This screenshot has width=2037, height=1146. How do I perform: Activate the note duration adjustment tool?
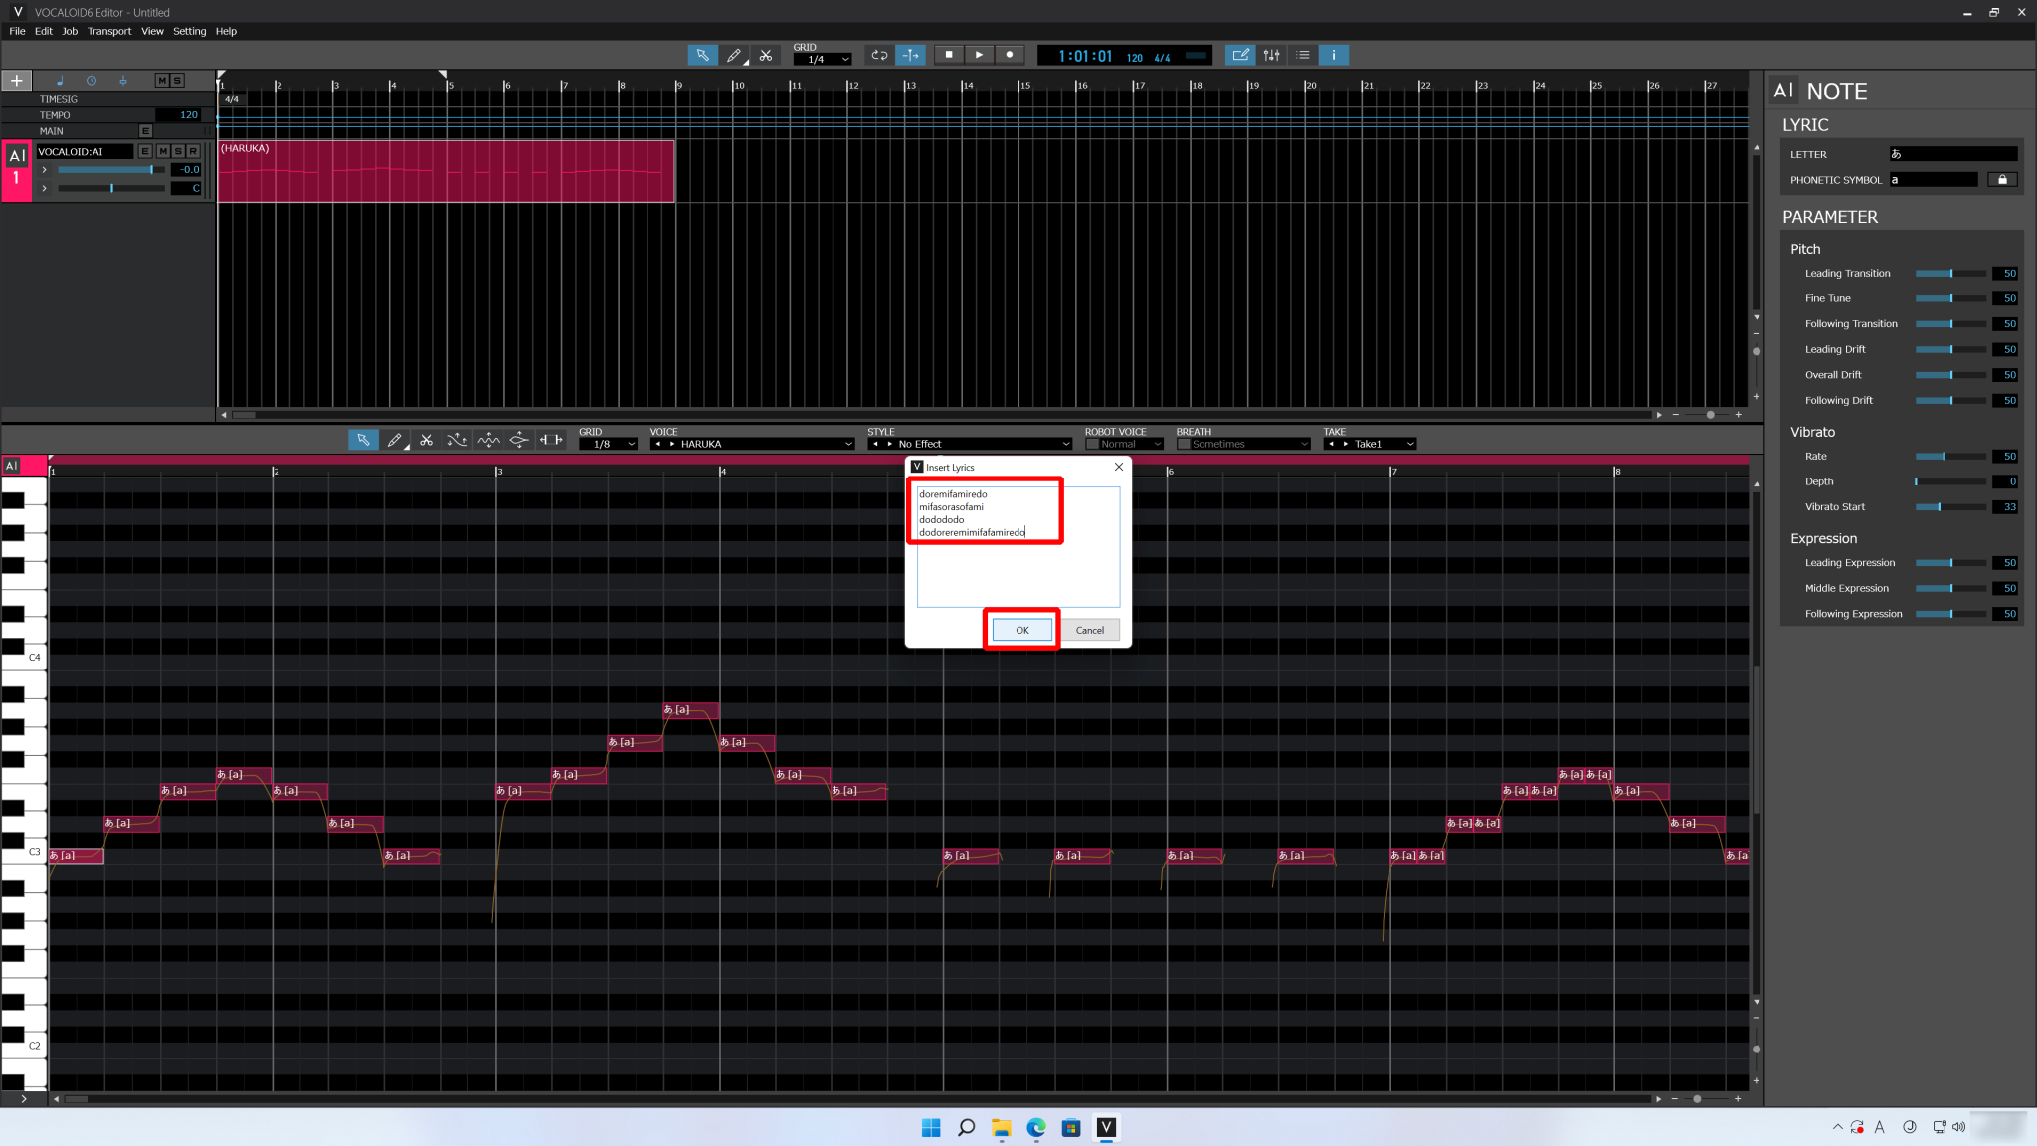551,439
